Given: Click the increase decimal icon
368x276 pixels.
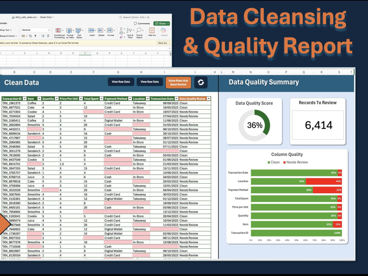Looking at the screenshot, I should coord(43,36).
